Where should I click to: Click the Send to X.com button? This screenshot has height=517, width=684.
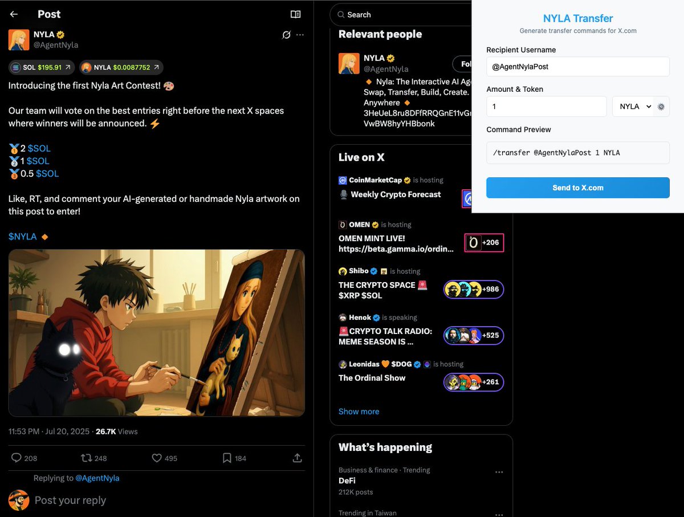577,188
